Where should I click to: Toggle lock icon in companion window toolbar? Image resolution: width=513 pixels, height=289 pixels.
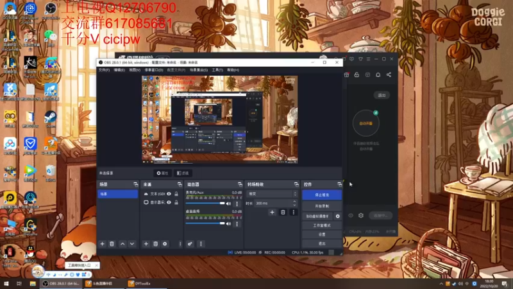(x=357, y=74)
